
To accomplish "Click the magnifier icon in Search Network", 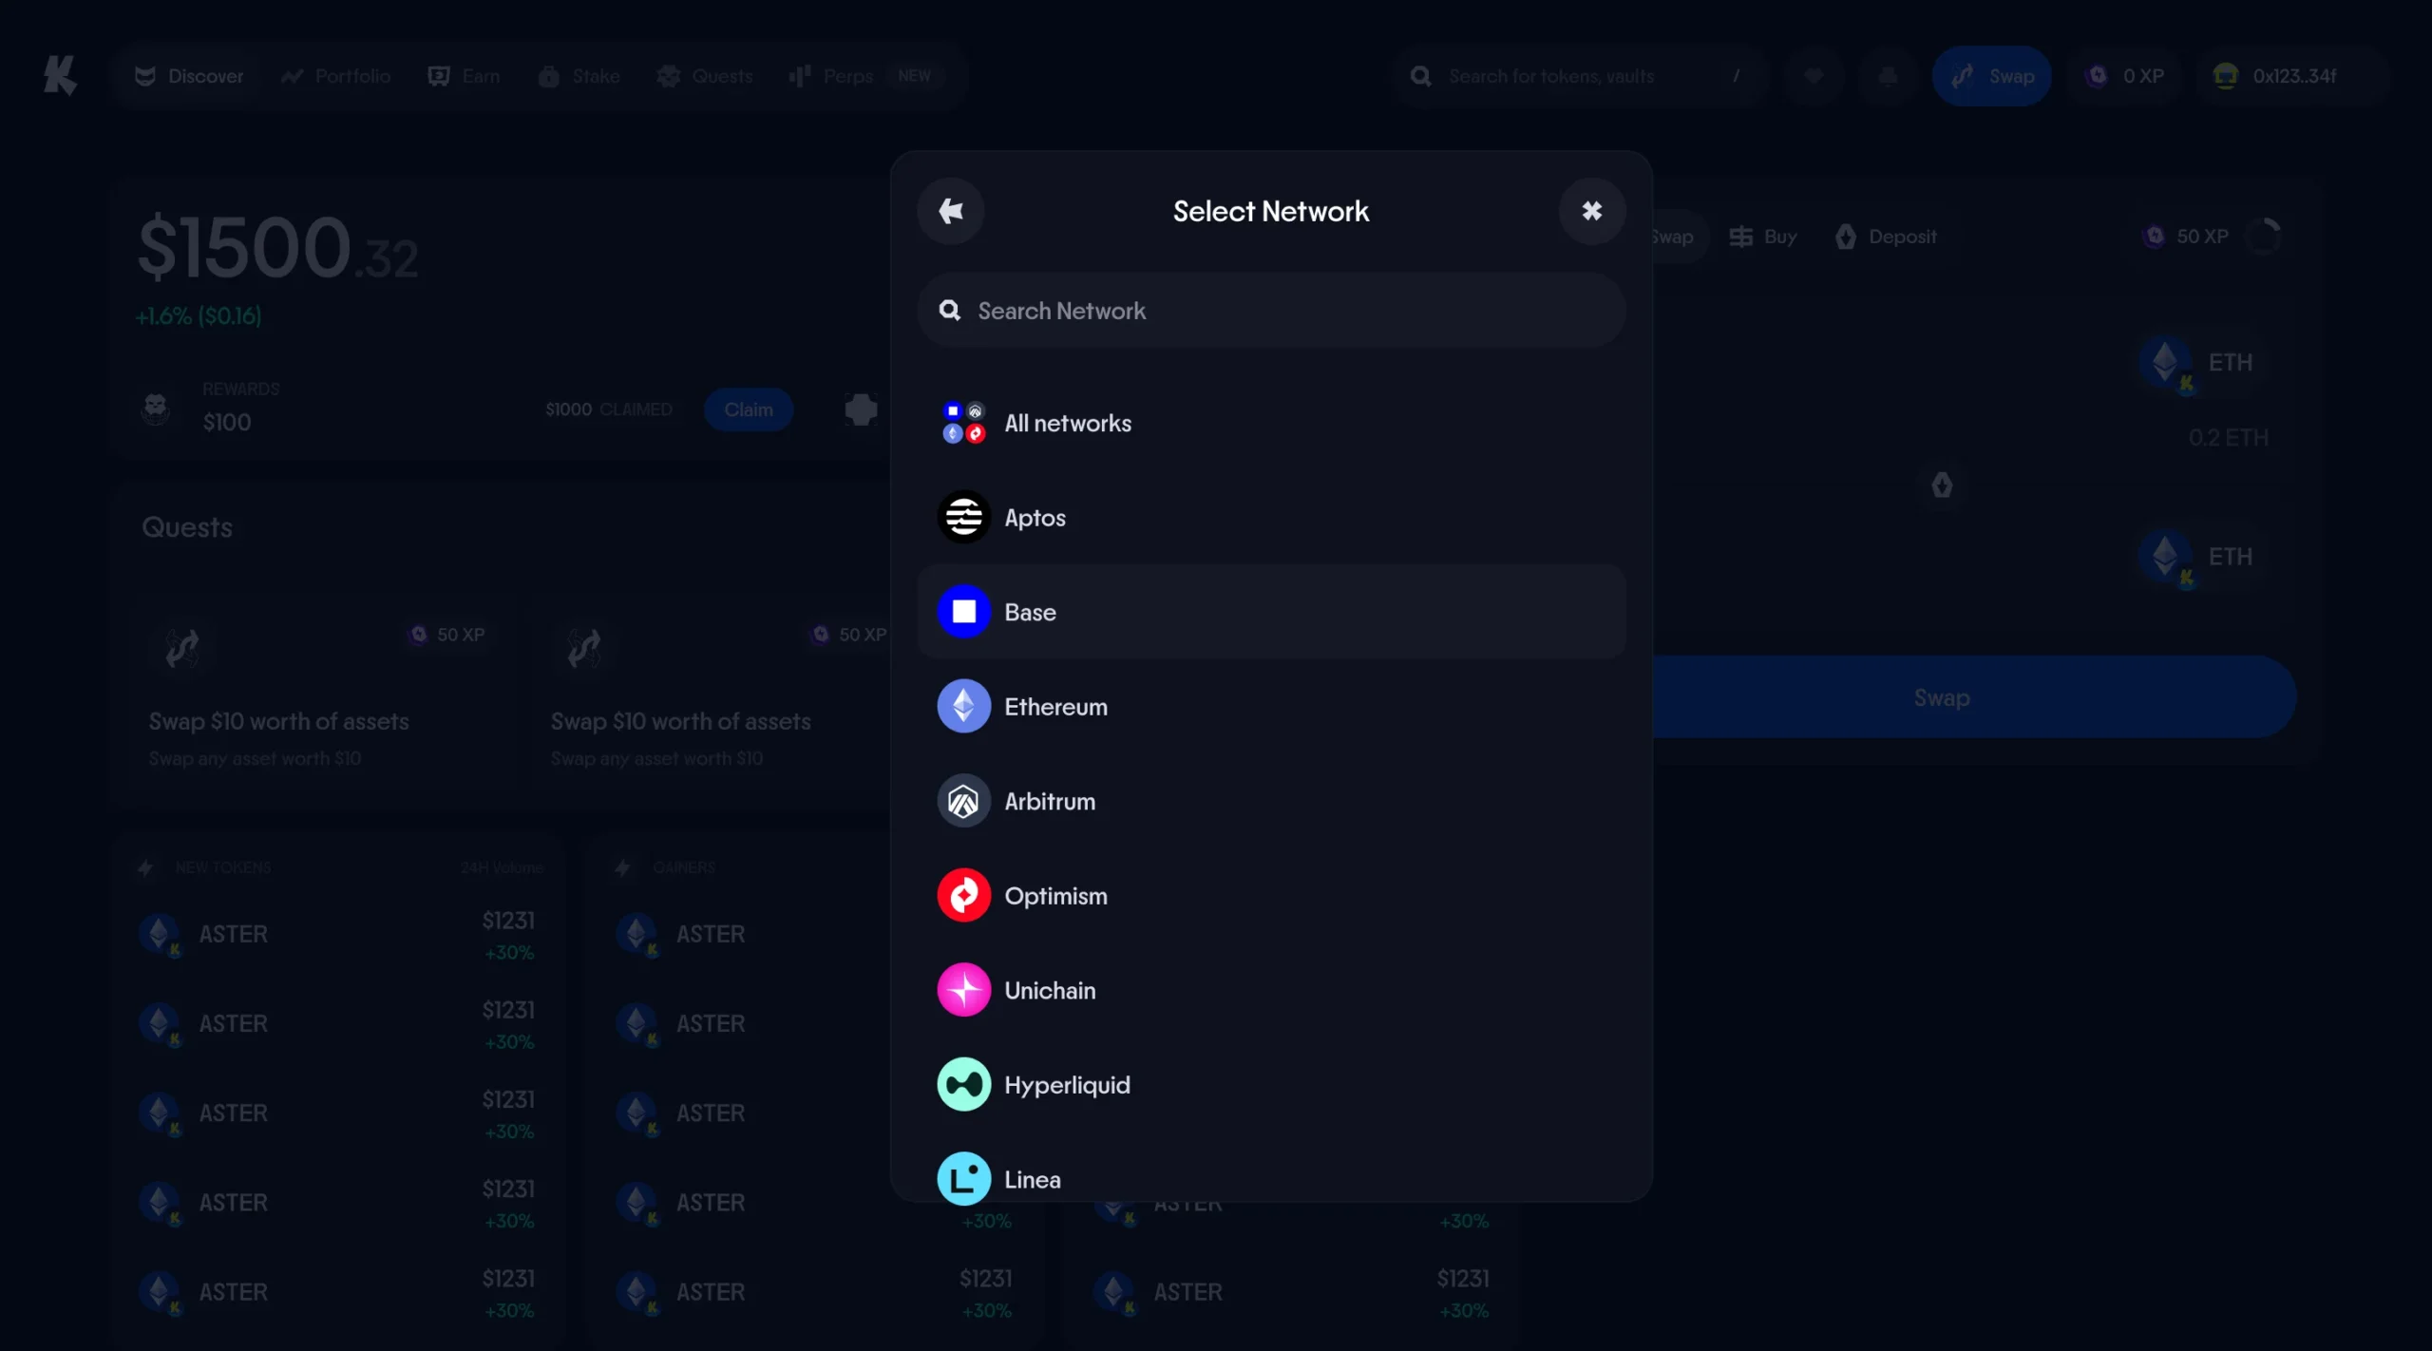I will pyautogui.click(x=949, y=311).
